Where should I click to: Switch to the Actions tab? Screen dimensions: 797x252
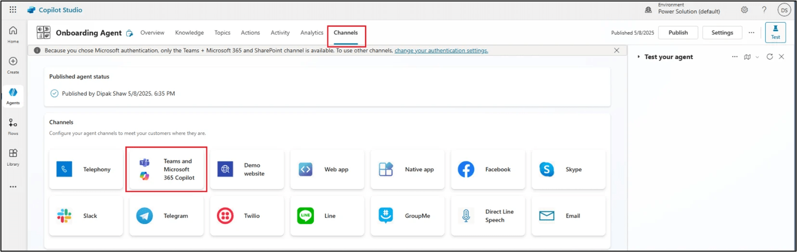pyautogui.click(x=250, y=33)
